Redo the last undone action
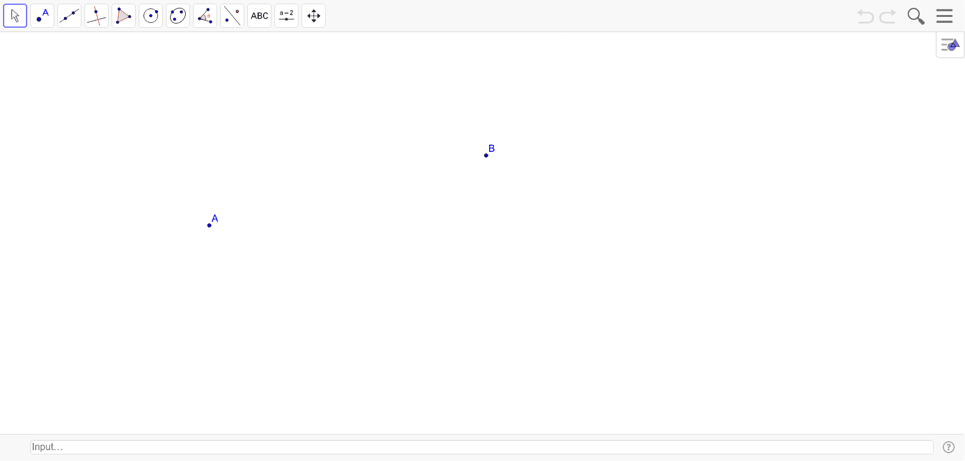This screenshot has width=965, height=461. coord(888,16)
